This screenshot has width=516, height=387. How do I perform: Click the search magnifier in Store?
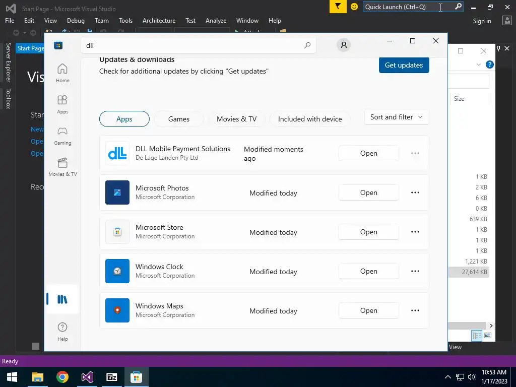pyautogui.click(x=307, y=45)
